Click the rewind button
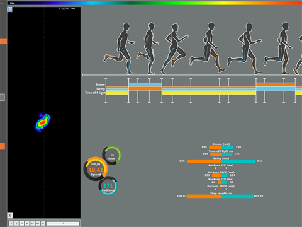Screen dimensions: 302x227 coord(33,223)
